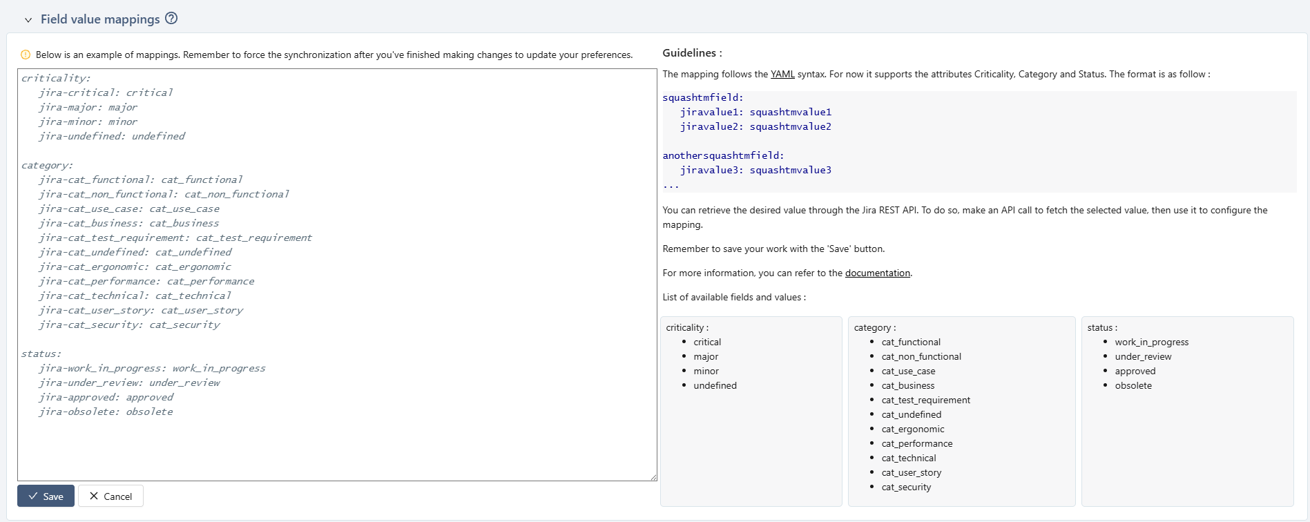Click the 'jira-critical: critical' line in editor
1310x522 pixels.
tap(106, 93)
